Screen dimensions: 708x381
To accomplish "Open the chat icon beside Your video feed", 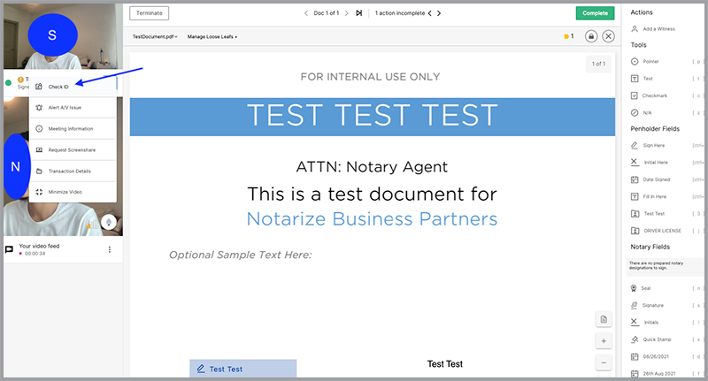I will (x=9, y=249).
